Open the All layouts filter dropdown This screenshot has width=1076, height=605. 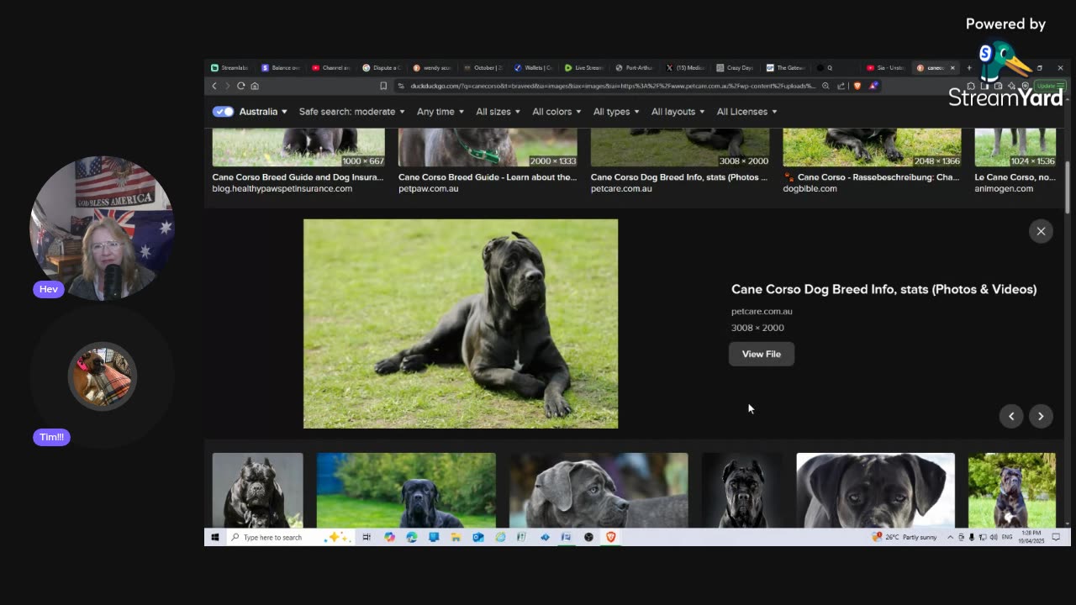pyautogui.click(x=678, y=112)
